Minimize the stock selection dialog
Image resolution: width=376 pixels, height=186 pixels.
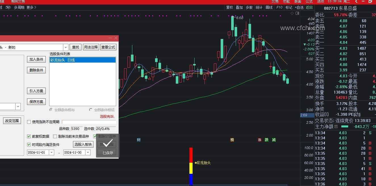tap(110, 38)
